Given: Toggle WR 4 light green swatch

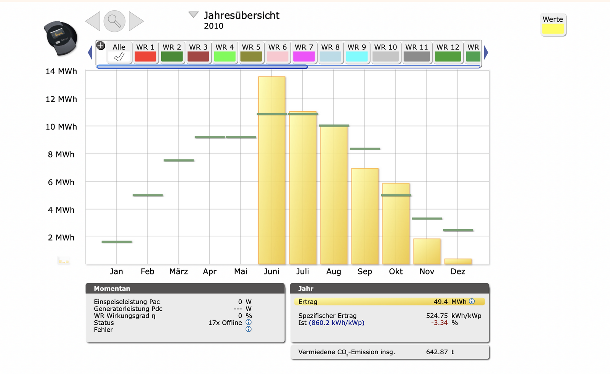Looking at the screenshot, I should (x=225, y=57).
